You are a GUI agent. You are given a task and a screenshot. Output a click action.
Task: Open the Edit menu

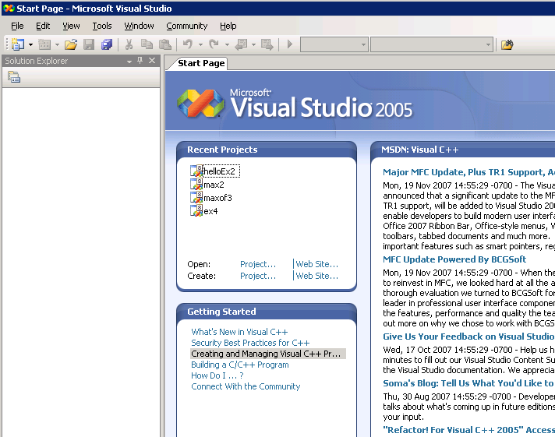click(43, 26)
